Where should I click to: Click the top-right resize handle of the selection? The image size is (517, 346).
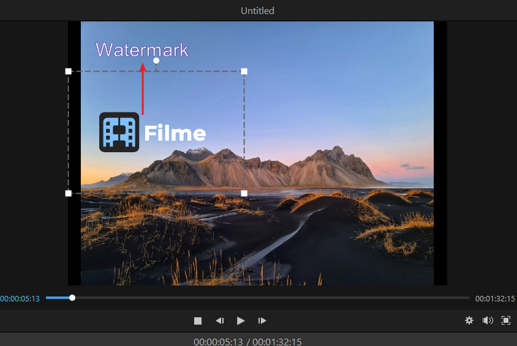244,72
